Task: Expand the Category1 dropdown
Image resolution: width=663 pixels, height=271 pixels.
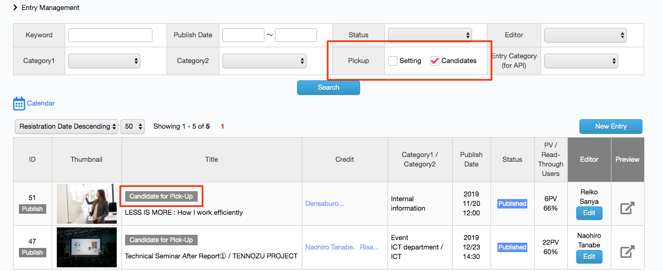Action: pyautogui.click(x=104, y=61)
